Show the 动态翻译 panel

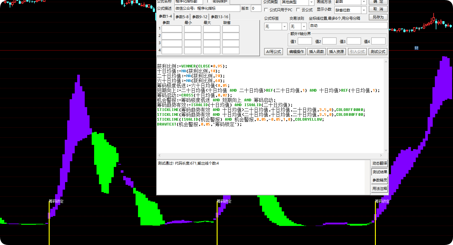379,163
